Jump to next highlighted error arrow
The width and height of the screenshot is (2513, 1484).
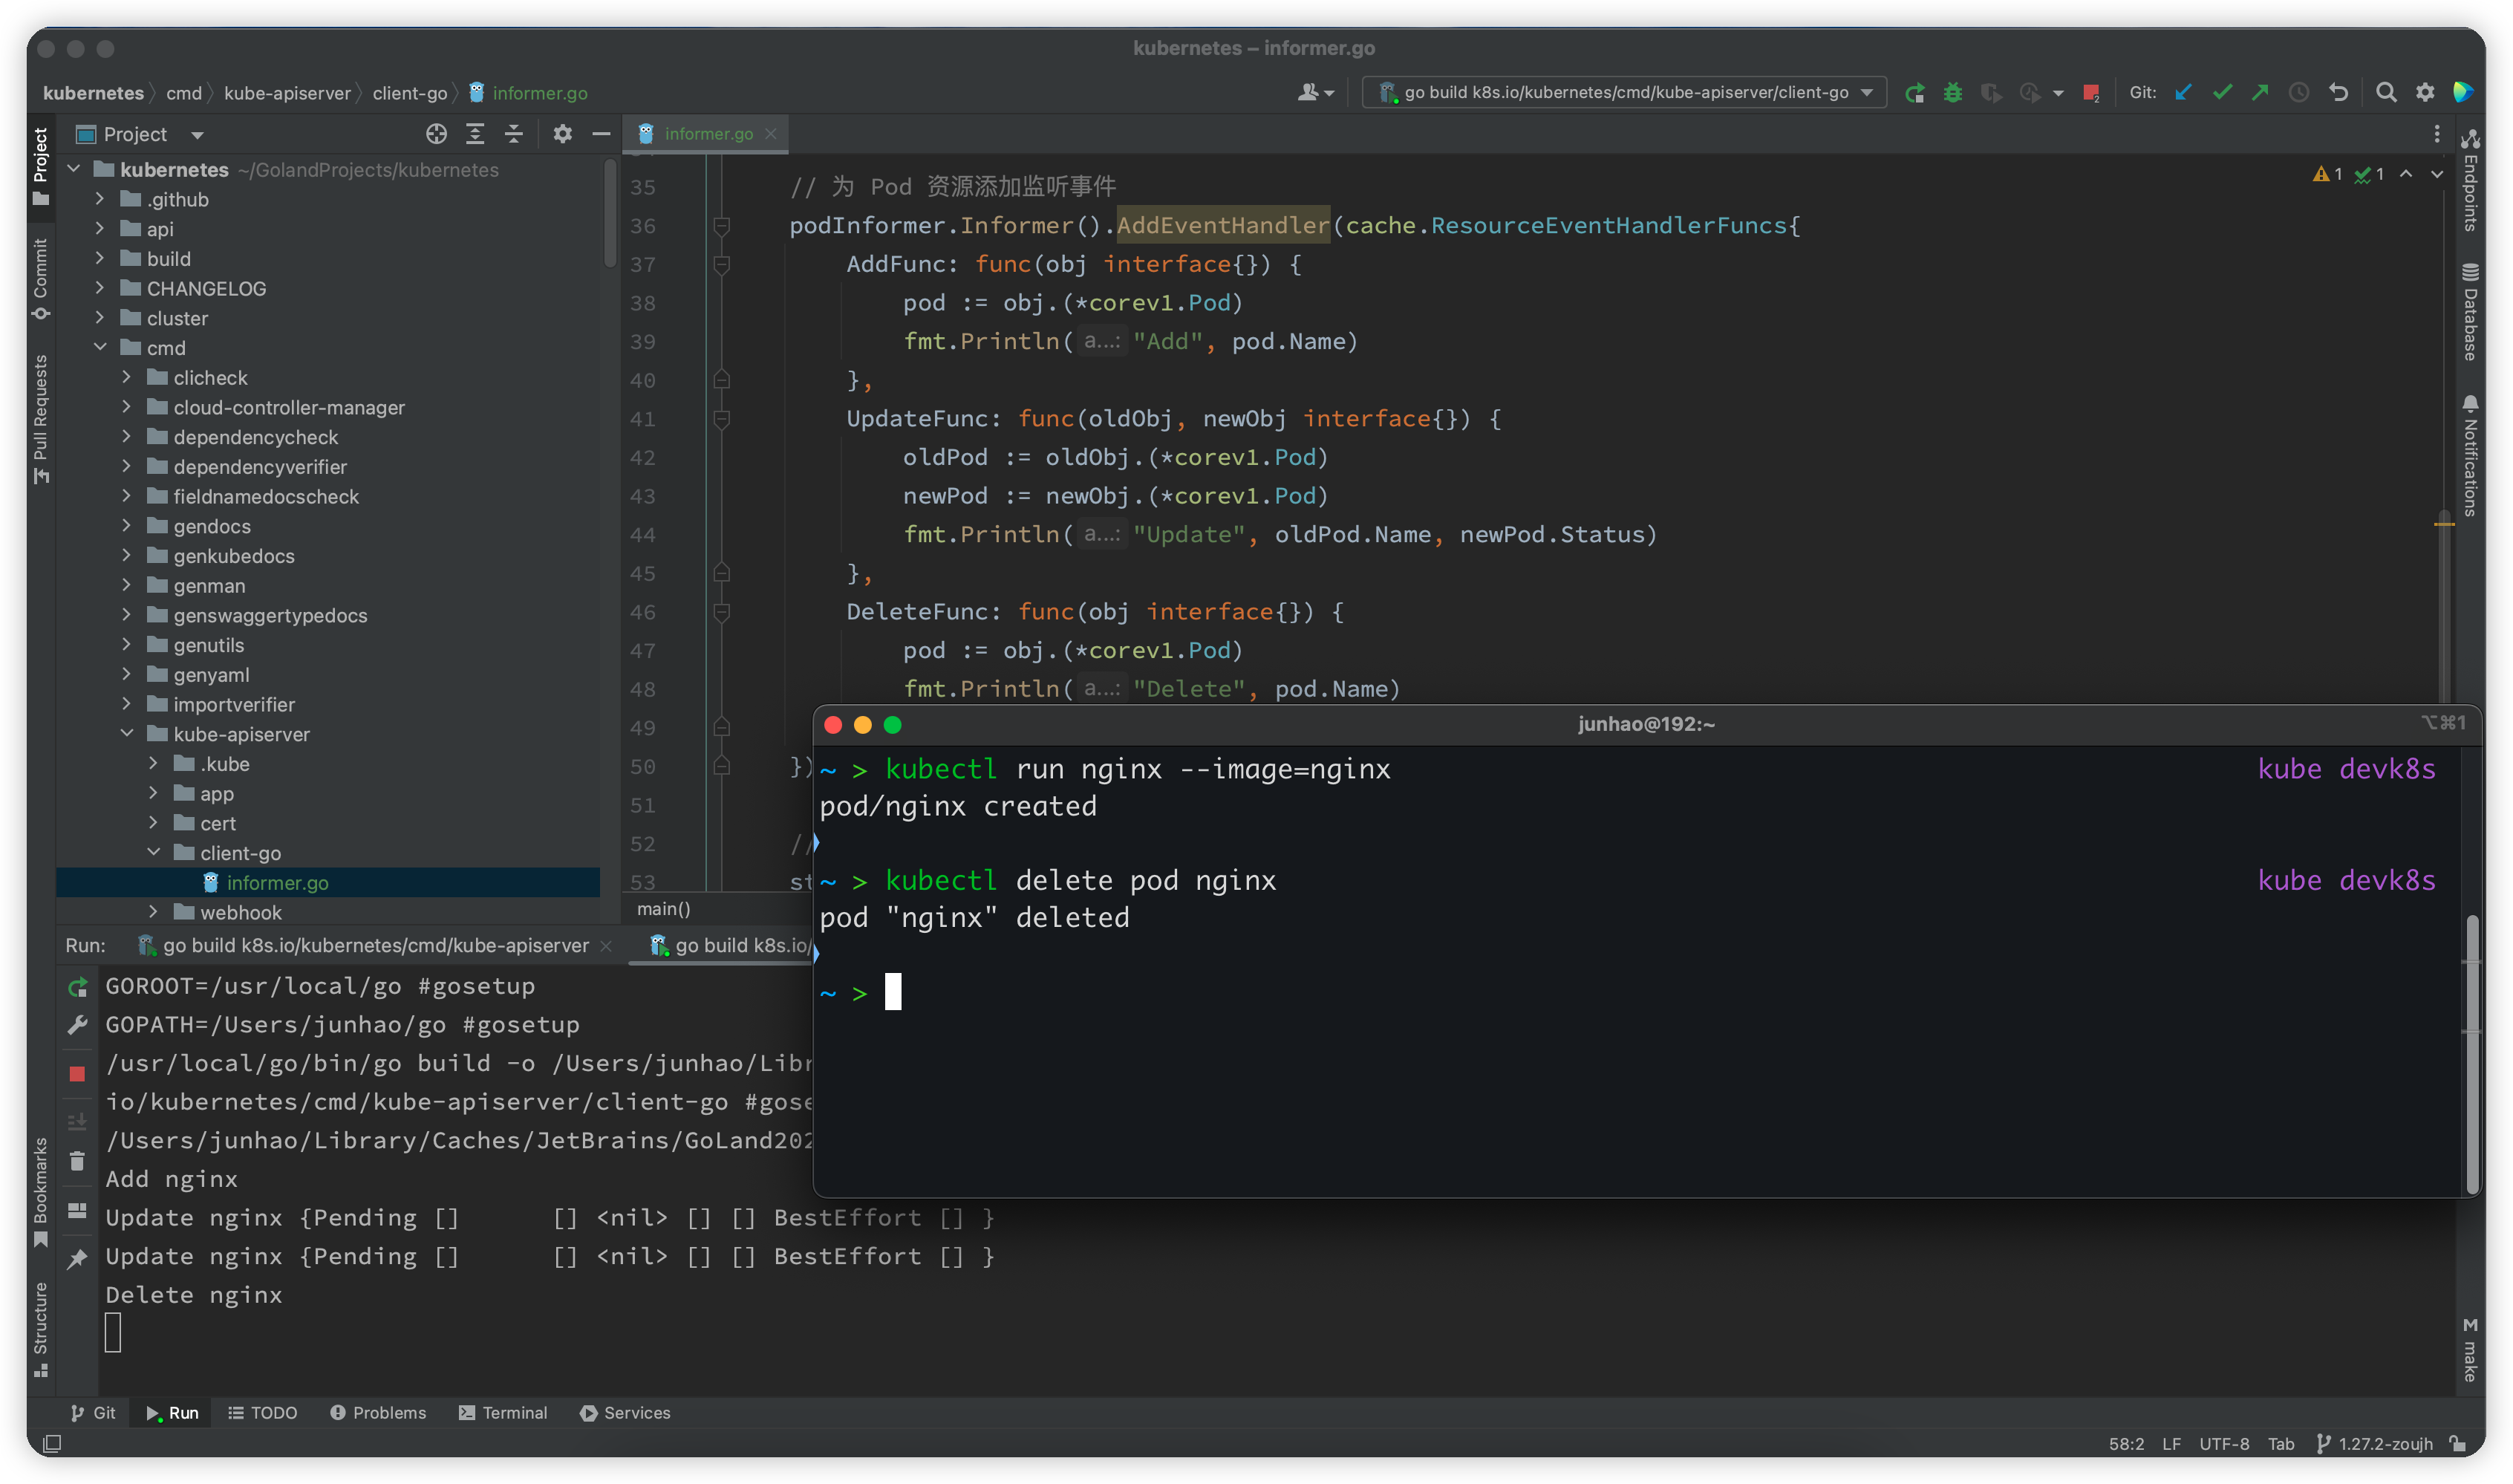(2437, 174)
